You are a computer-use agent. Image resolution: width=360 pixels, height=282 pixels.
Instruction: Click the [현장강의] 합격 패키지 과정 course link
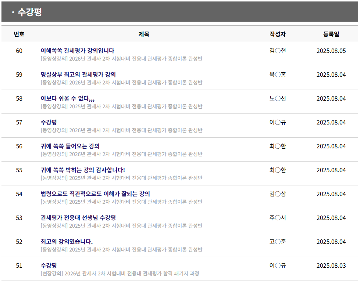coord(120,274)
